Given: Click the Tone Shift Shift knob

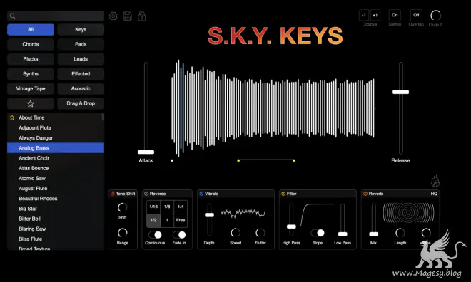Looking at the screenshot, I should [122, 207].
